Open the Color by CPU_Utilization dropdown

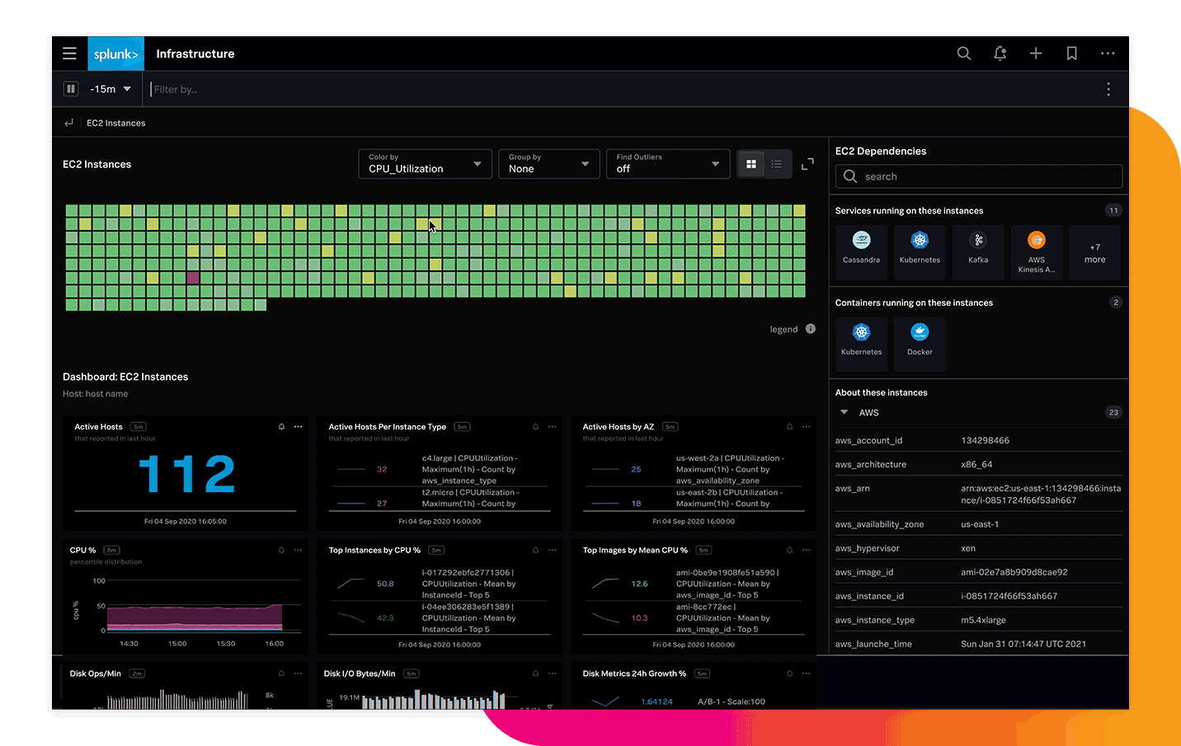(426, 164)
